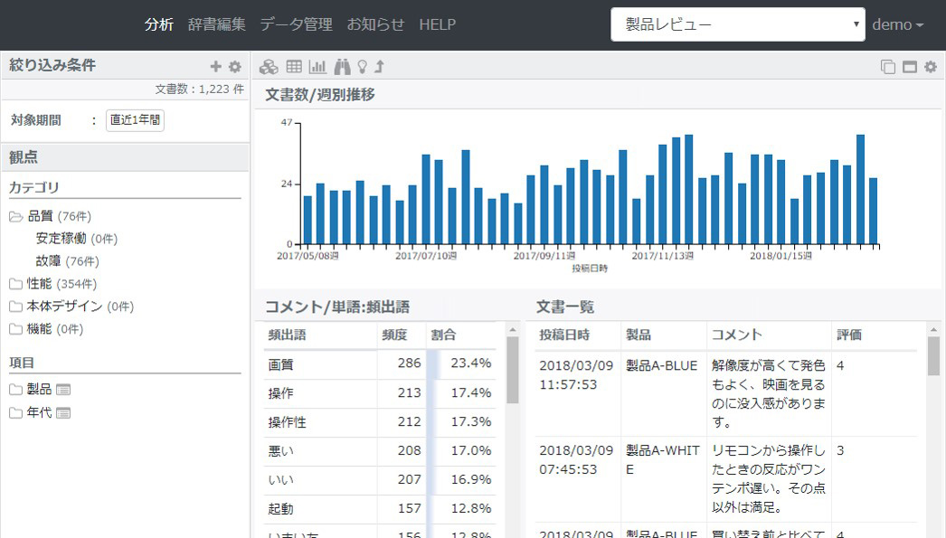Add a new filter condition with plus icon

point(215,66)
